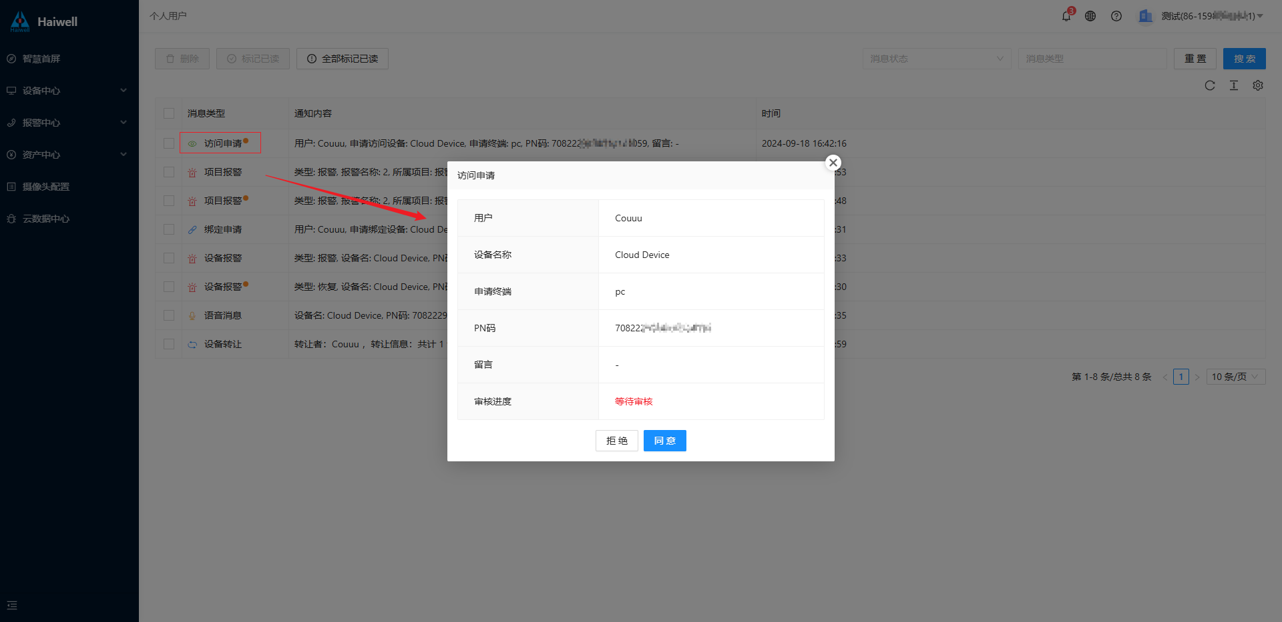Click the 智慧首屏 compass icon

click(11, 59)
